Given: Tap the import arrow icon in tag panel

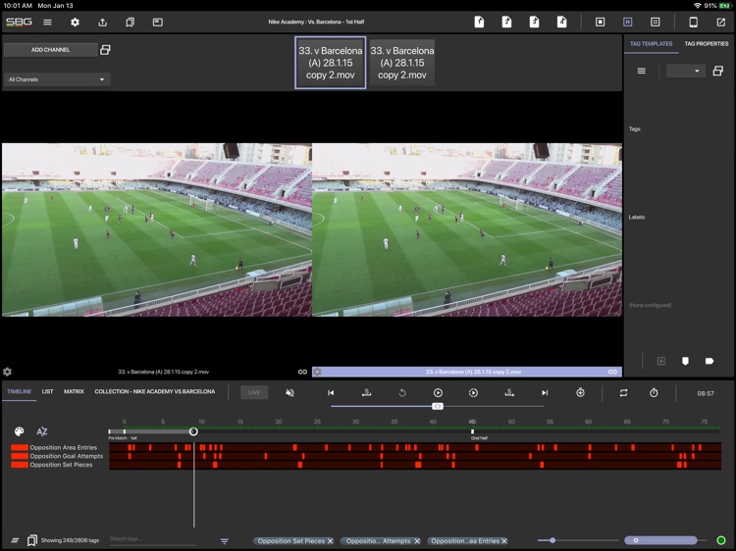Looking at the screenshot, I should pos(660,361).
